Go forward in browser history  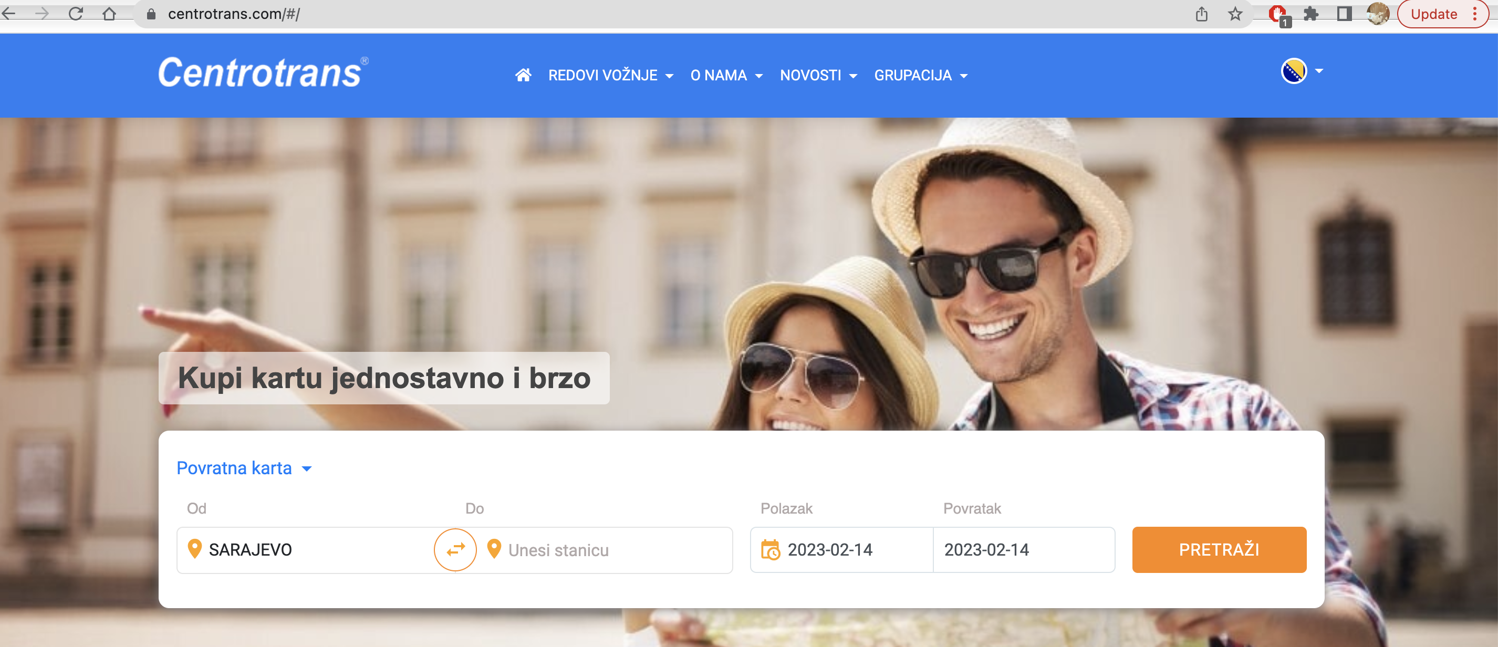(42, 13)
